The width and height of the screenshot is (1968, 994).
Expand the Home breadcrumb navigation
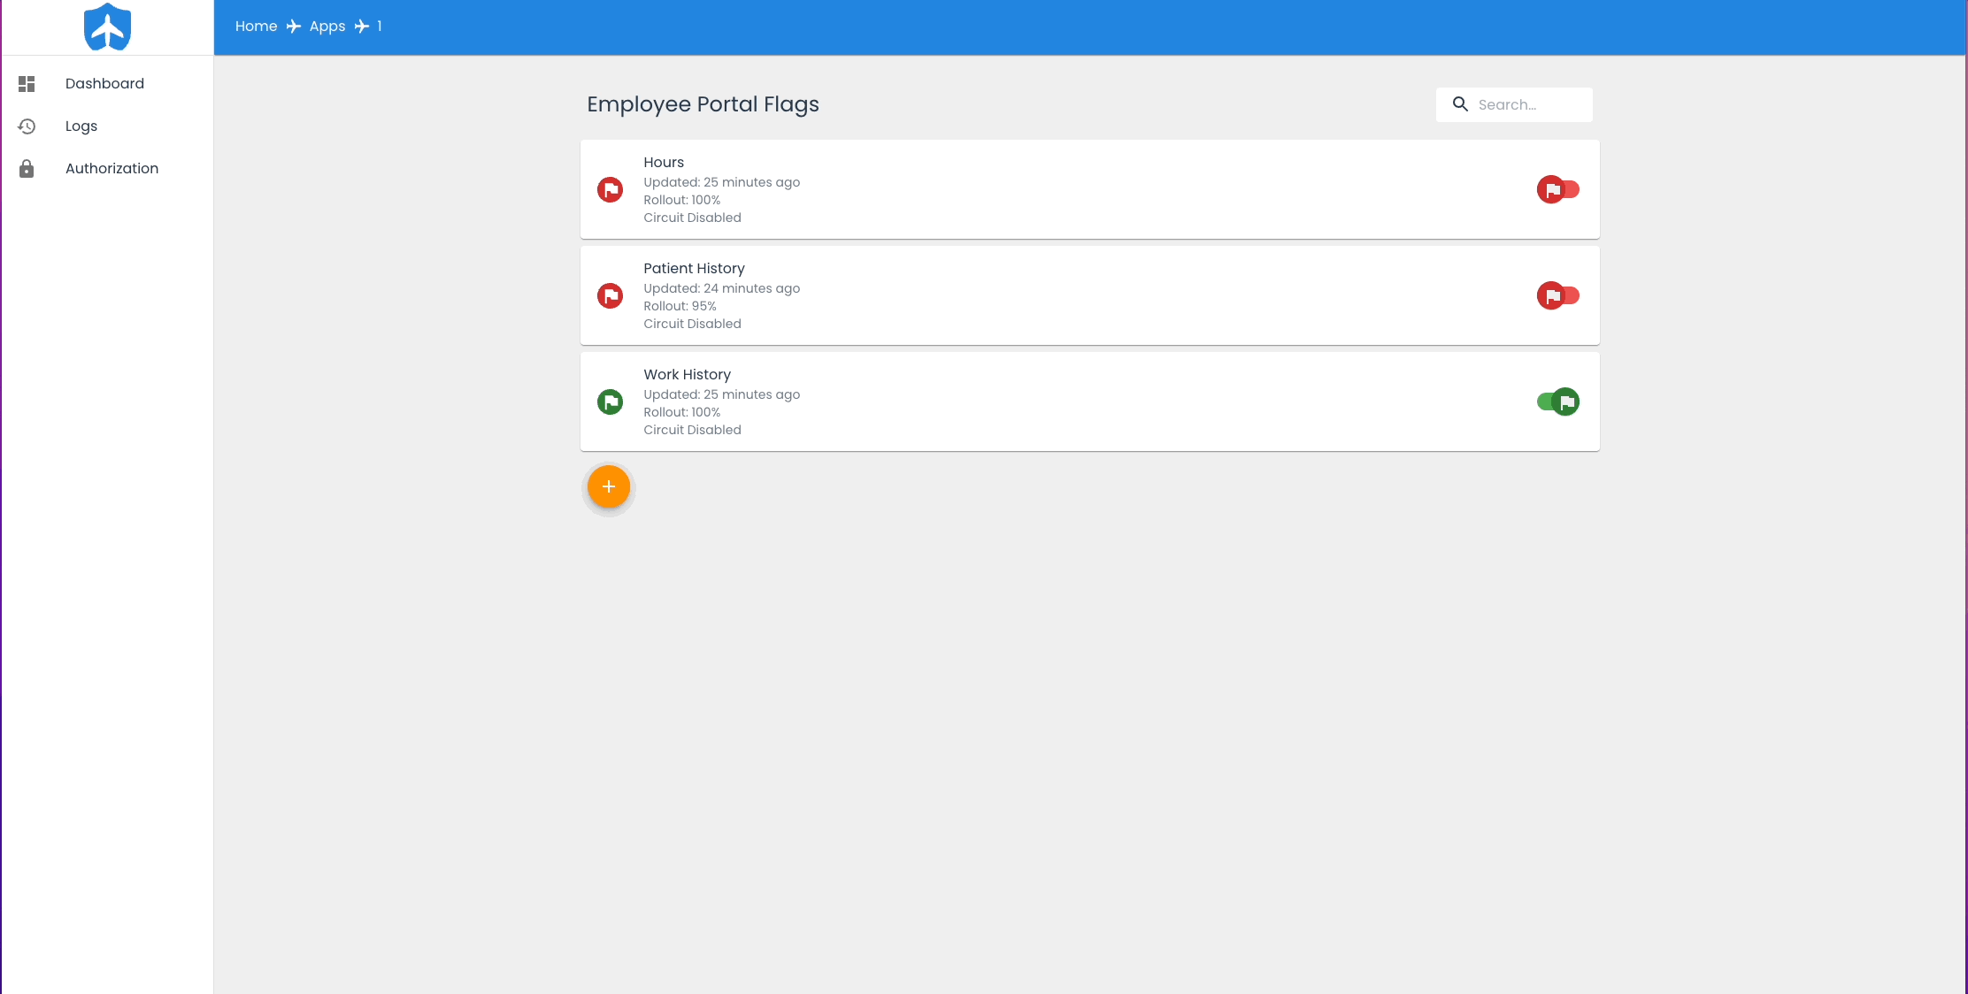(256, 26)
